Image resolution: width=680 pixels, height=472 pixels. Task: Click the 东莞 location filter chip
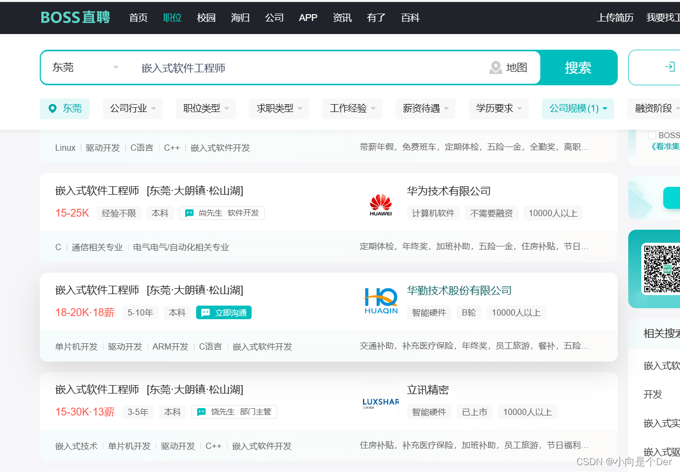coord(64,108)
